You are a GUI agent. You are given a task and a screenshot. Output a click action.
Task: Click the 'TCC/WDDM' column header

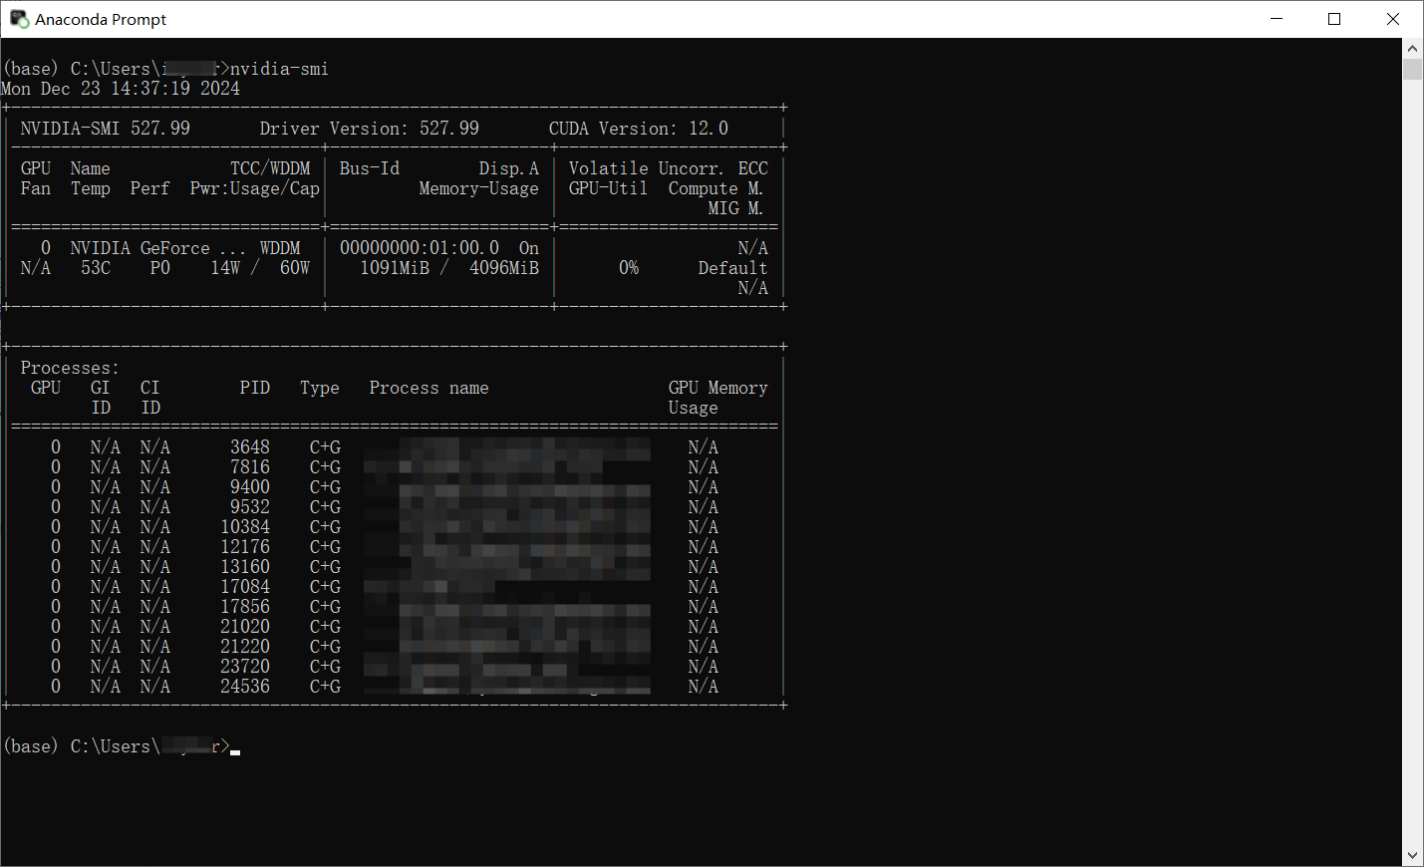pos(270,168)
